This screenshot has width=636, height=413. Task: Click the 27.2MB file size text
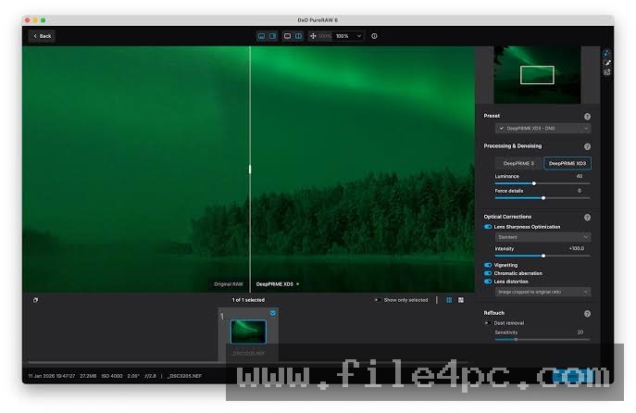tap(88, 376)
